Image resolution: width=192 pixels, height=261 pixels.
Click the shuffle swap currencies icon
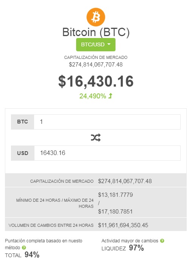point(96,138)
